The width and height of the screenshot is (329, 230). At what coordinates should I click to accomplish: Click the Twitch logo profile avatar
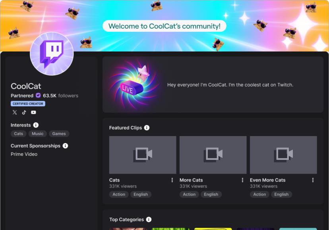[52, 54]
